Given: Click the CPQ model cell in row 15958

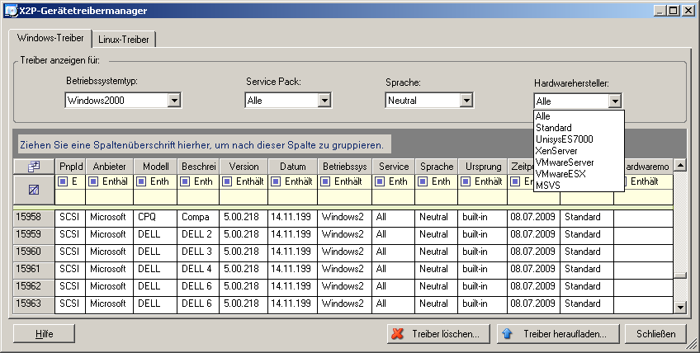Looking at the screenshot, I should coord(155,218).
